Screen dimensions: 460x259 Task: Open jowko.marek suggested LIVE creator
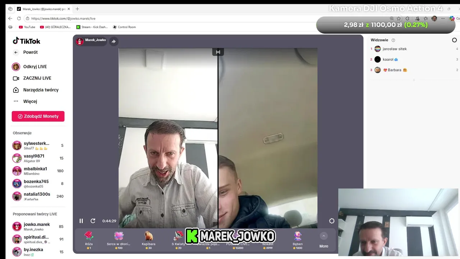38,227
